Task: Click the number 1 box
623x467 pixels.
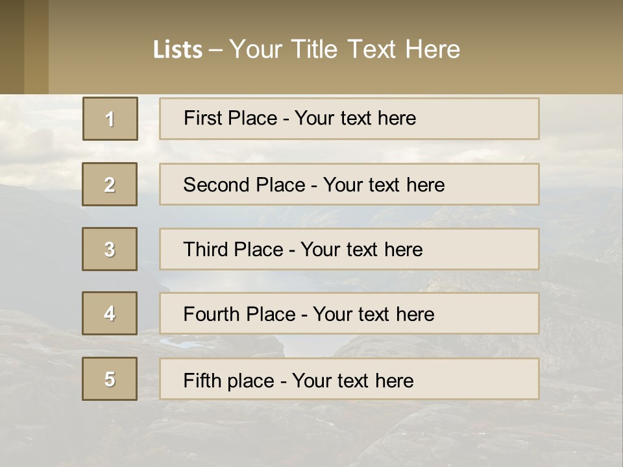Action: point(110,119)
